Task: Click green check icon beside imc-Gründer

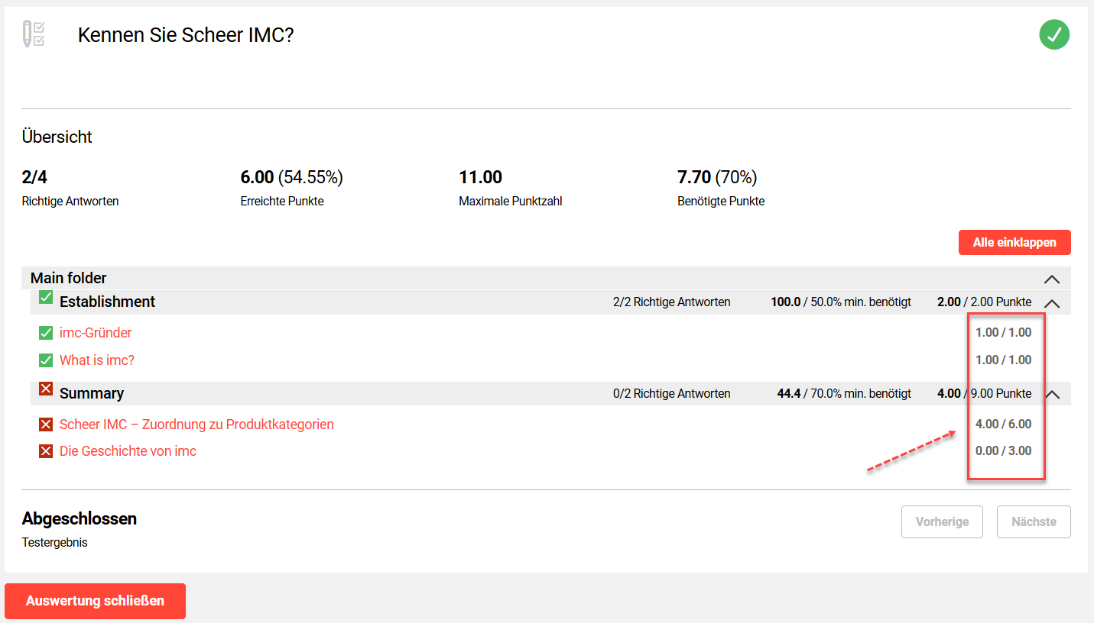Action: pyautogui.click(x=46, y=333)
